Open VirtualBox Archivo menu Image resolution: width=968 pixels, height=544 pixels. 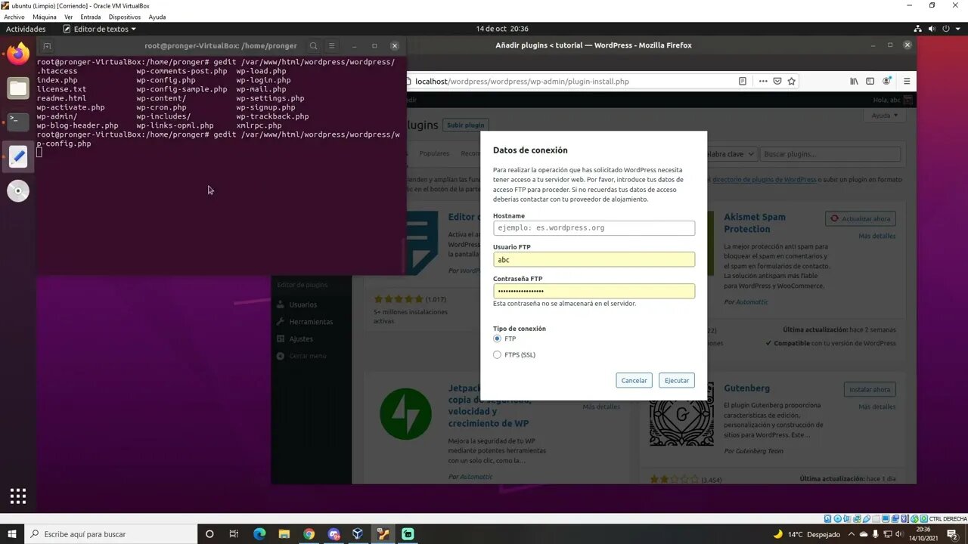pyautogui.click(x=14, y=17)
